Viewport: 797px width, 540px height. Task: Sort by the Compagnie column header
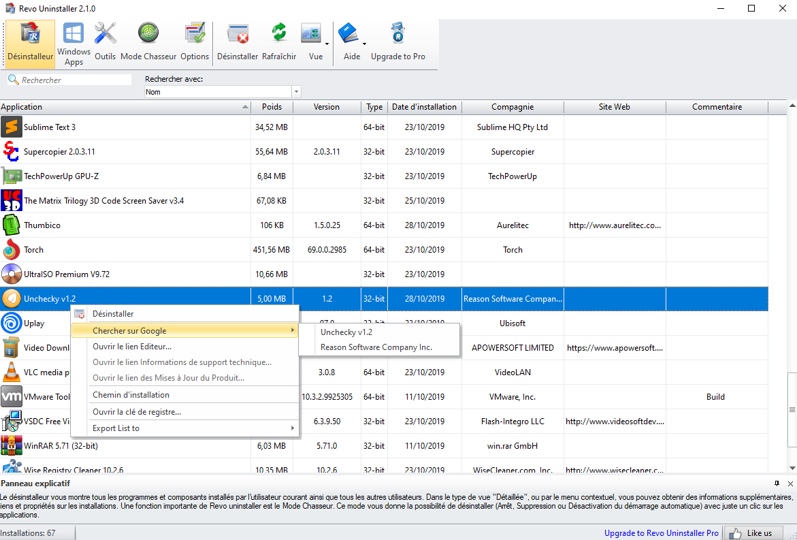[x=513, y=107]
